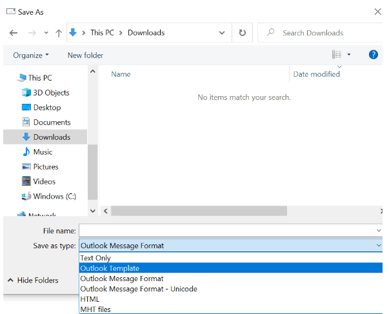This screenshot has height=314, width=389.
Task: Click the horizontal scrollbar thumb
Action: (x=199, y=211)
